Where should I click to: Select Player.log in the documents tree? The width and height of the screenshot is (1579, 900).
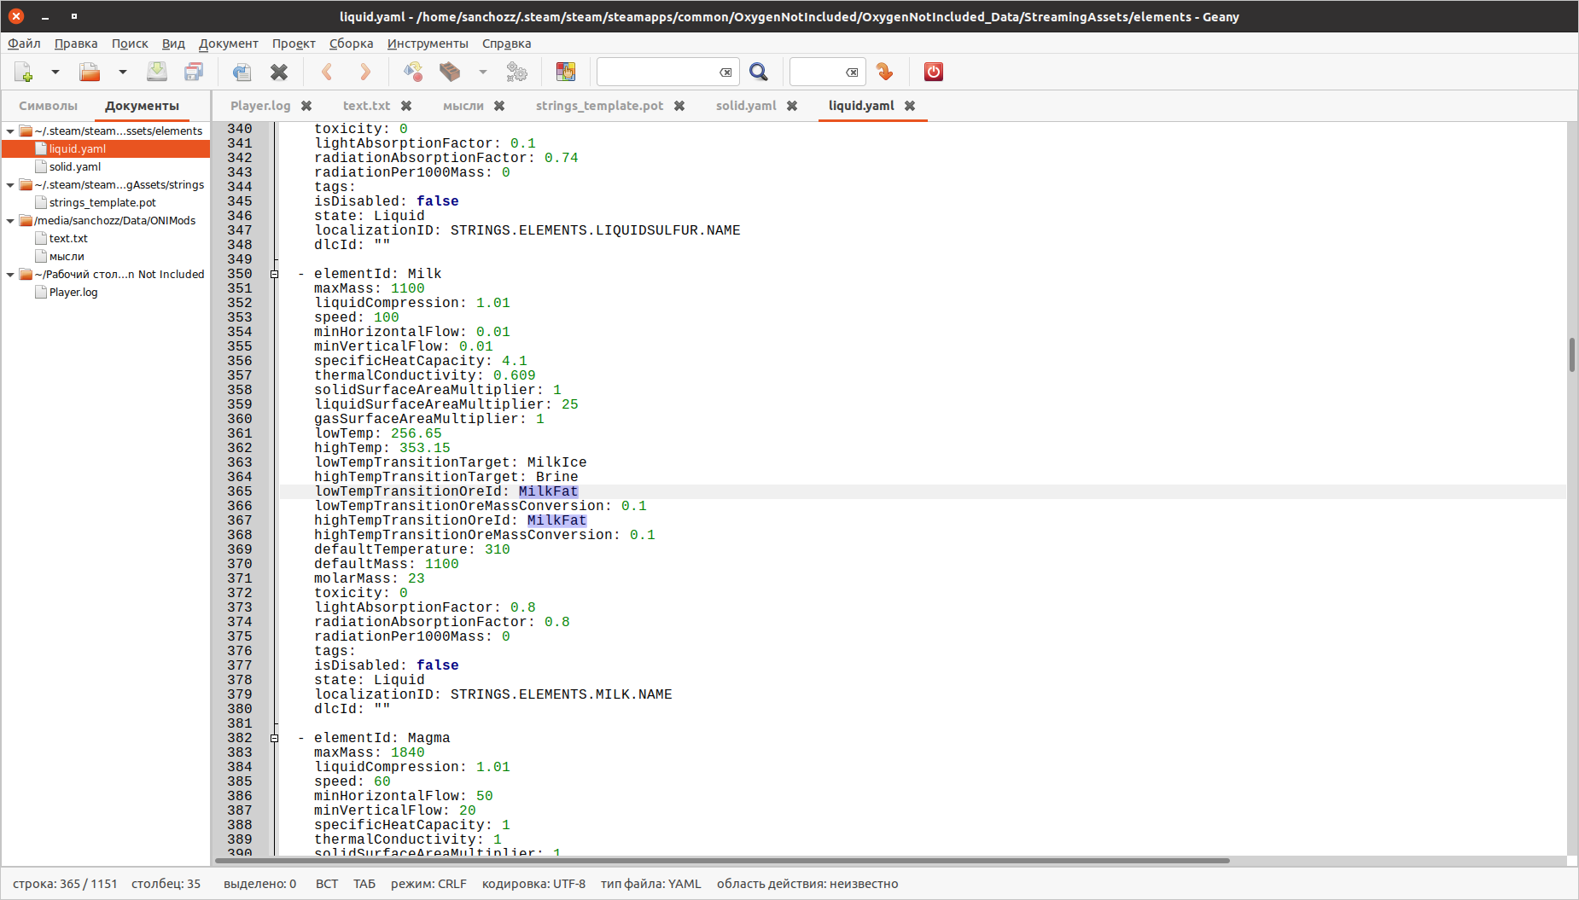(73, 293)
